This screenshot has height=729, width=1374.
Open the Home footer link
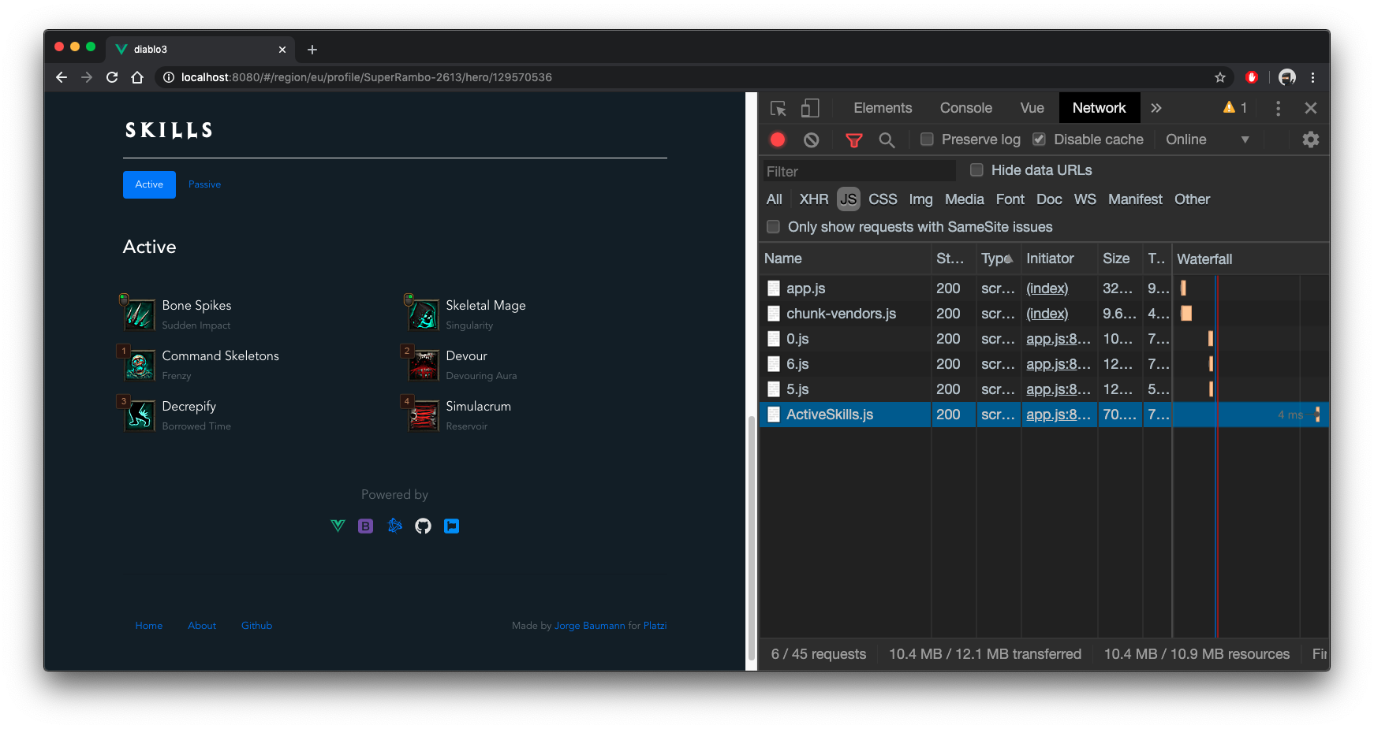click(148, 626)
